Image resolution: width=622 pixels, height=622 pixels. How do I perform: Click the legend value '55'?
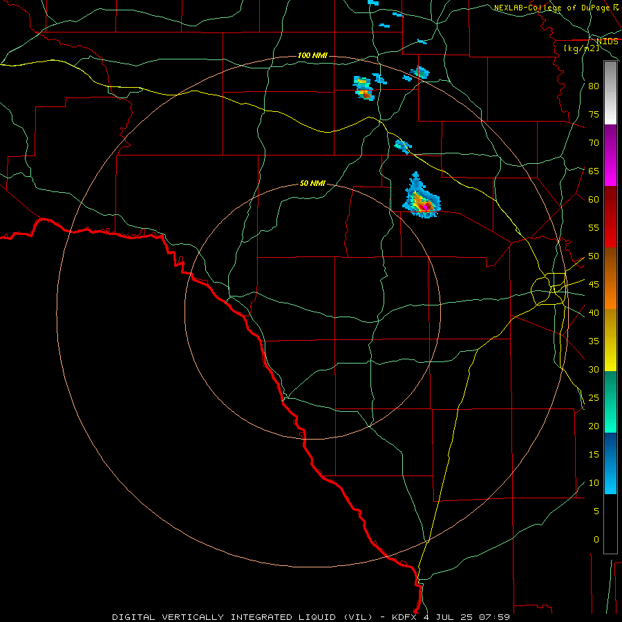coord(594,227)
